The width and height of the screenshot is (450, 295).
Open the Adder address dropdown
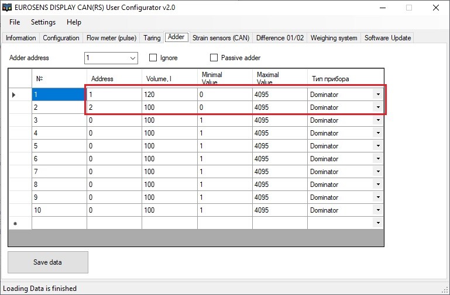pyautogui.click(x=132, y=58)
